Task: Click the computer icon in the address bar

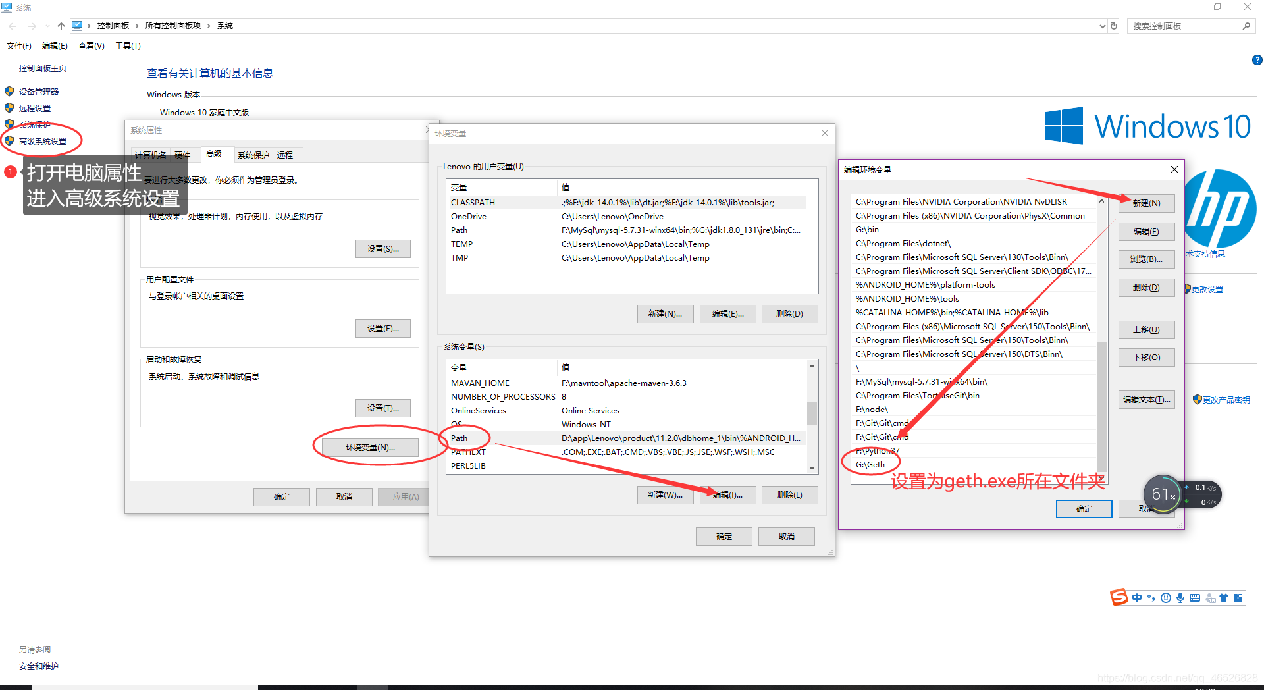Action: 77,26
